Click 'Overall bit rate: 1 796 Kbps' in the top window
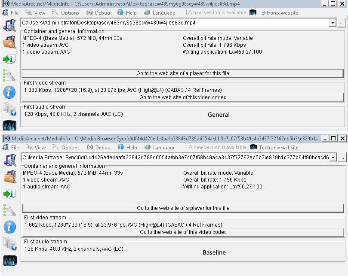 click(214, 45)
